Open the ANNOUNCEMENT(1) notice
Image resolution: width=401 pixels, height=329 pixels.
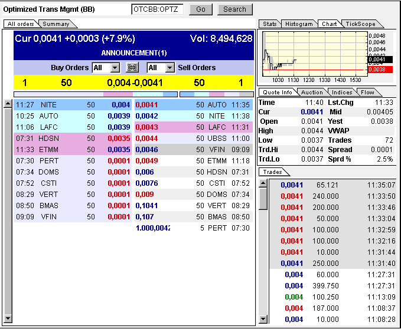(x=133, y=53)
